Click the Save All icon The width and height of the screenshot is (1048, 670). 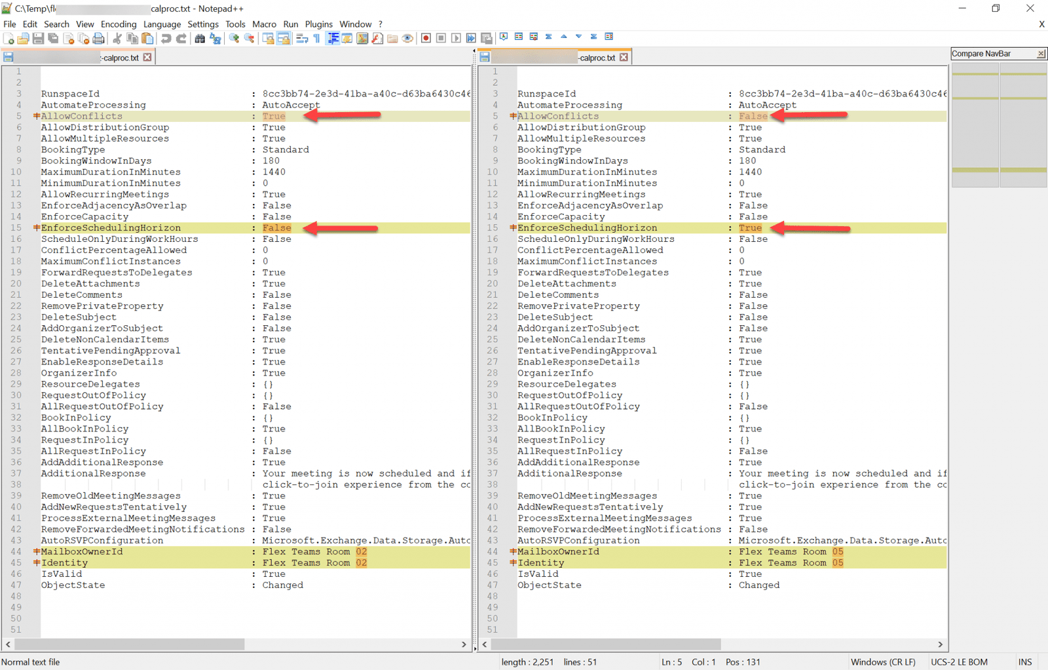(x=54, y=38)
